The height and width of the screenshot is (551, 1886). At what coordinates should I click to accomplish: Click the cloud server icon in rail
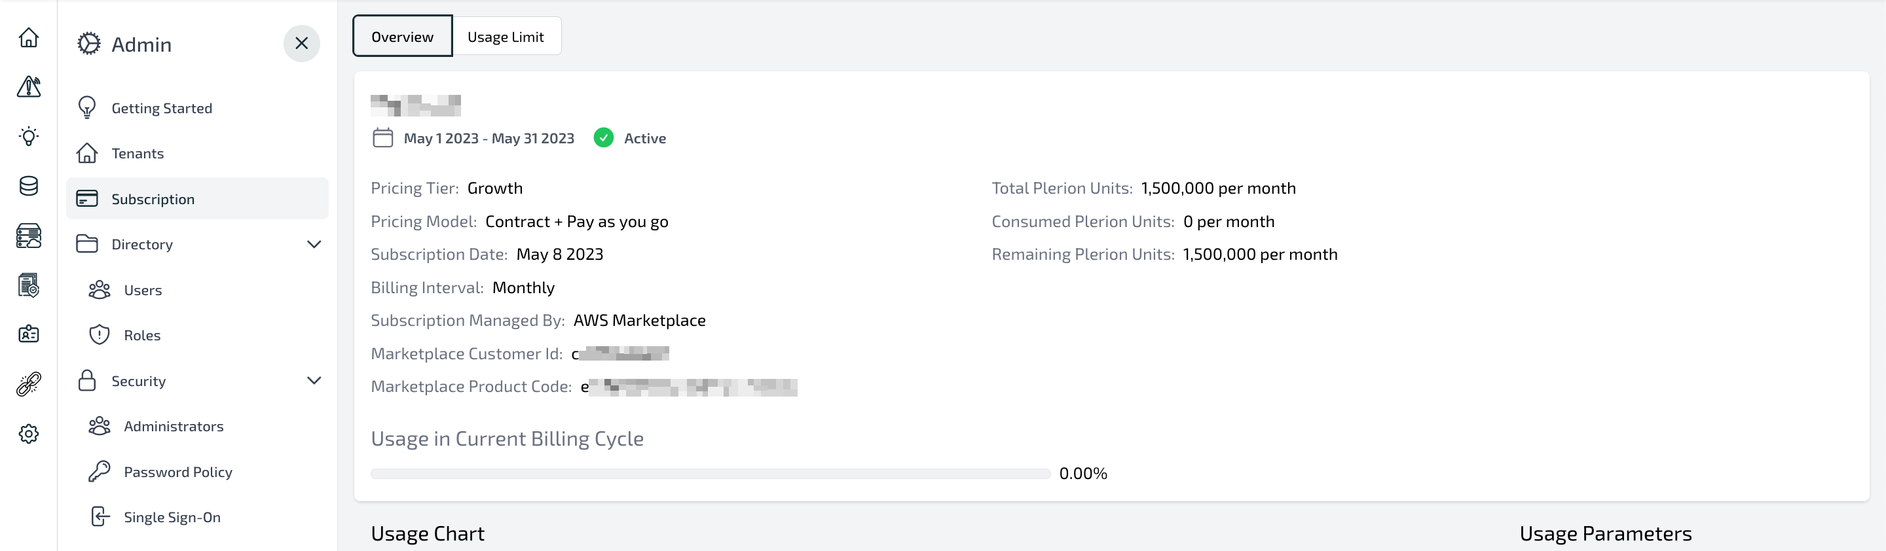[29, 236]
